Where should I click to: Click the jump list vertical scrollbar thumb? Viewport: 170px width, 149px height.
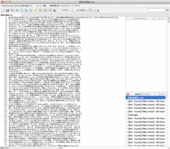coord(169,21)
